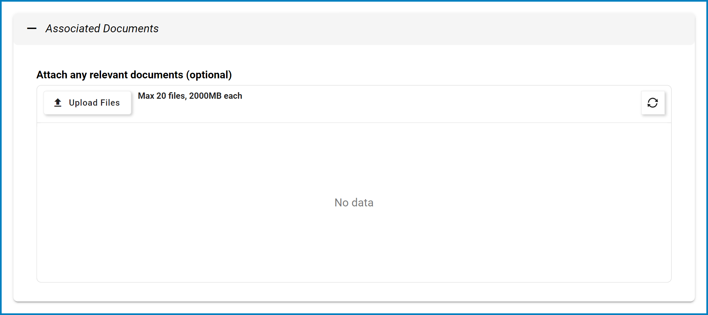Click the refresh icon in file panel
The height and width of the screenshot is (315, 708).
click(653, 103)
